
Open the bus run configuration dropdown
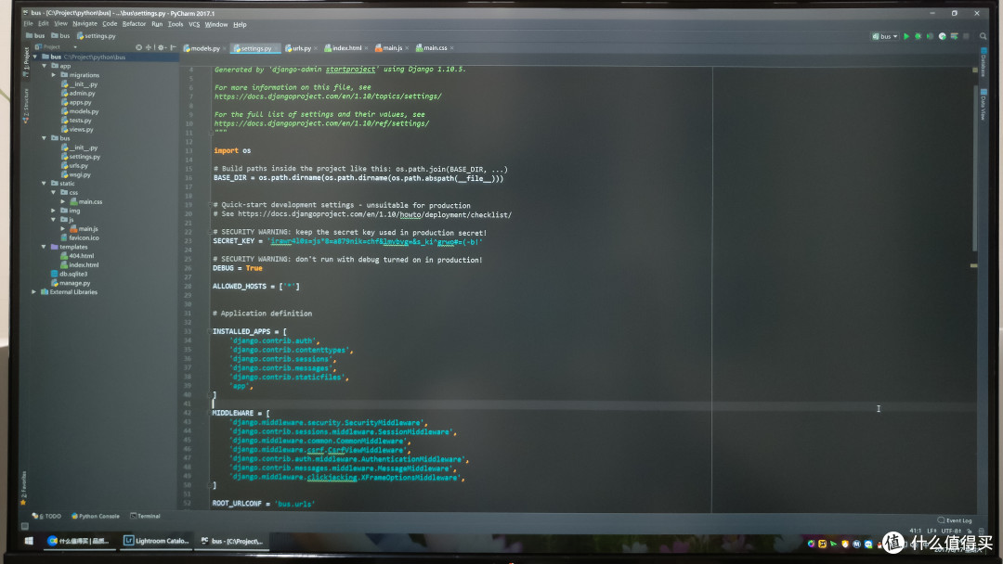(x=885, y=36)
